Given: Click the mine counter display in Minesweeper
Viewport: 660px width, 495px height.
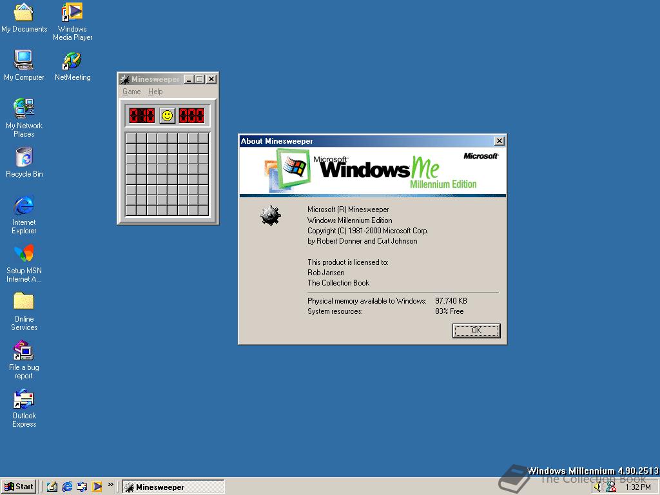Looking at the screenshot, I should (x=142, y=116).
